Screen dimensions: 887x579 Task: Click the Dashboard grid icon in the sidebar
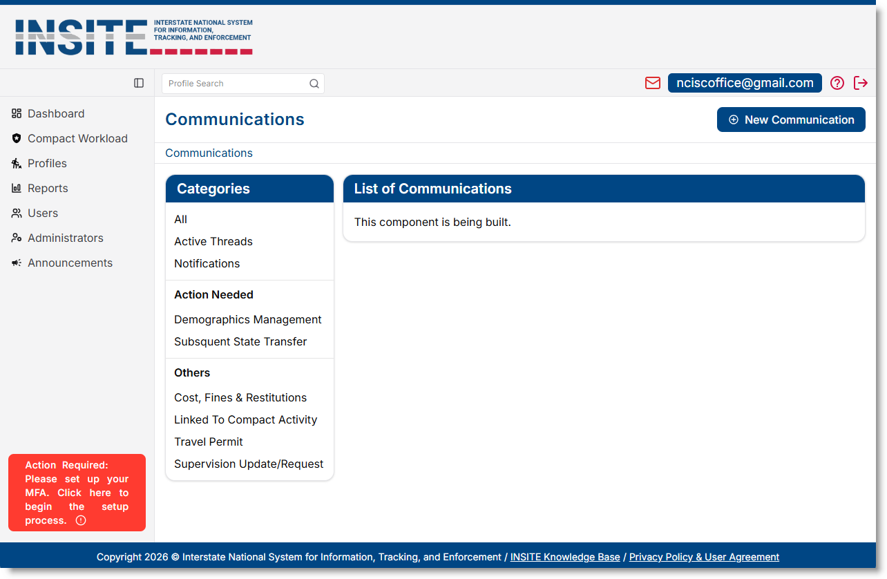point(17,113)
